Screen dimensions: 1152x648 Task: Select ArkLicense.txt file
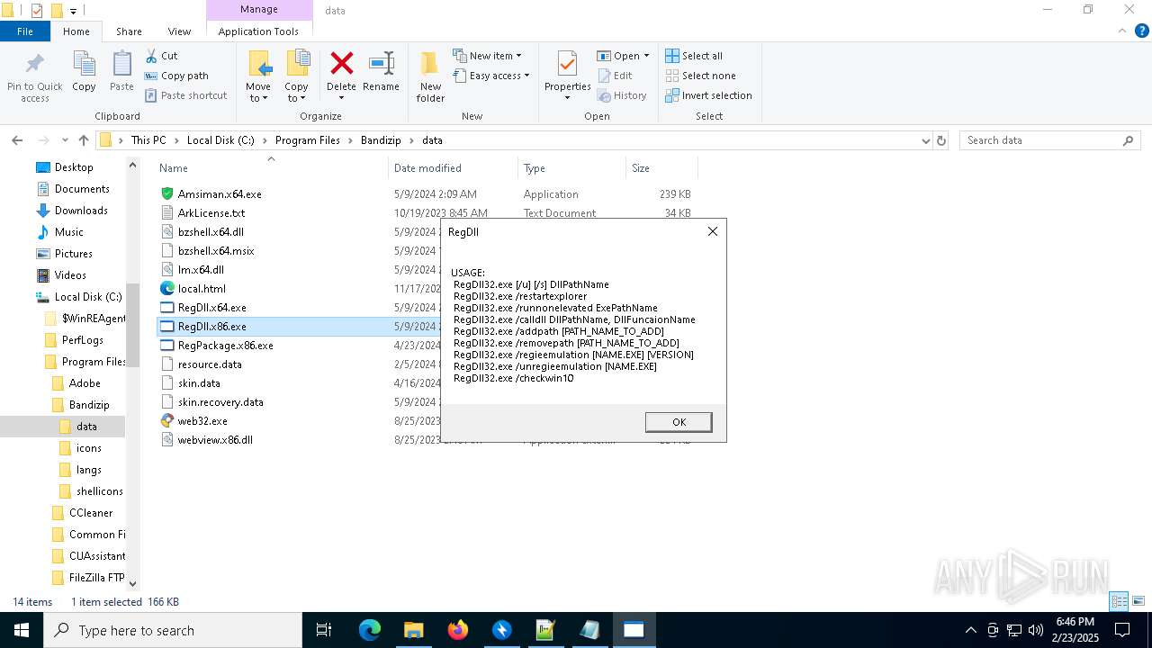pos(211,213)
